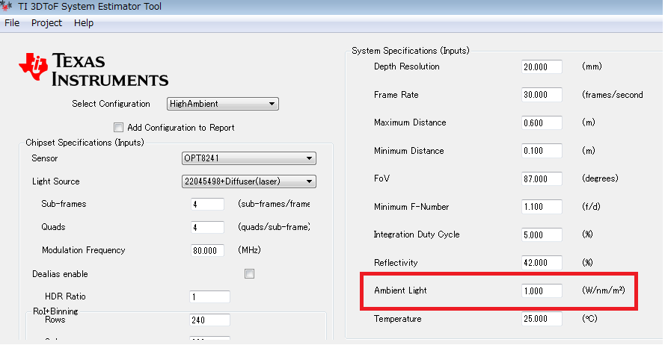Open the File menu

tap(12, 23)
